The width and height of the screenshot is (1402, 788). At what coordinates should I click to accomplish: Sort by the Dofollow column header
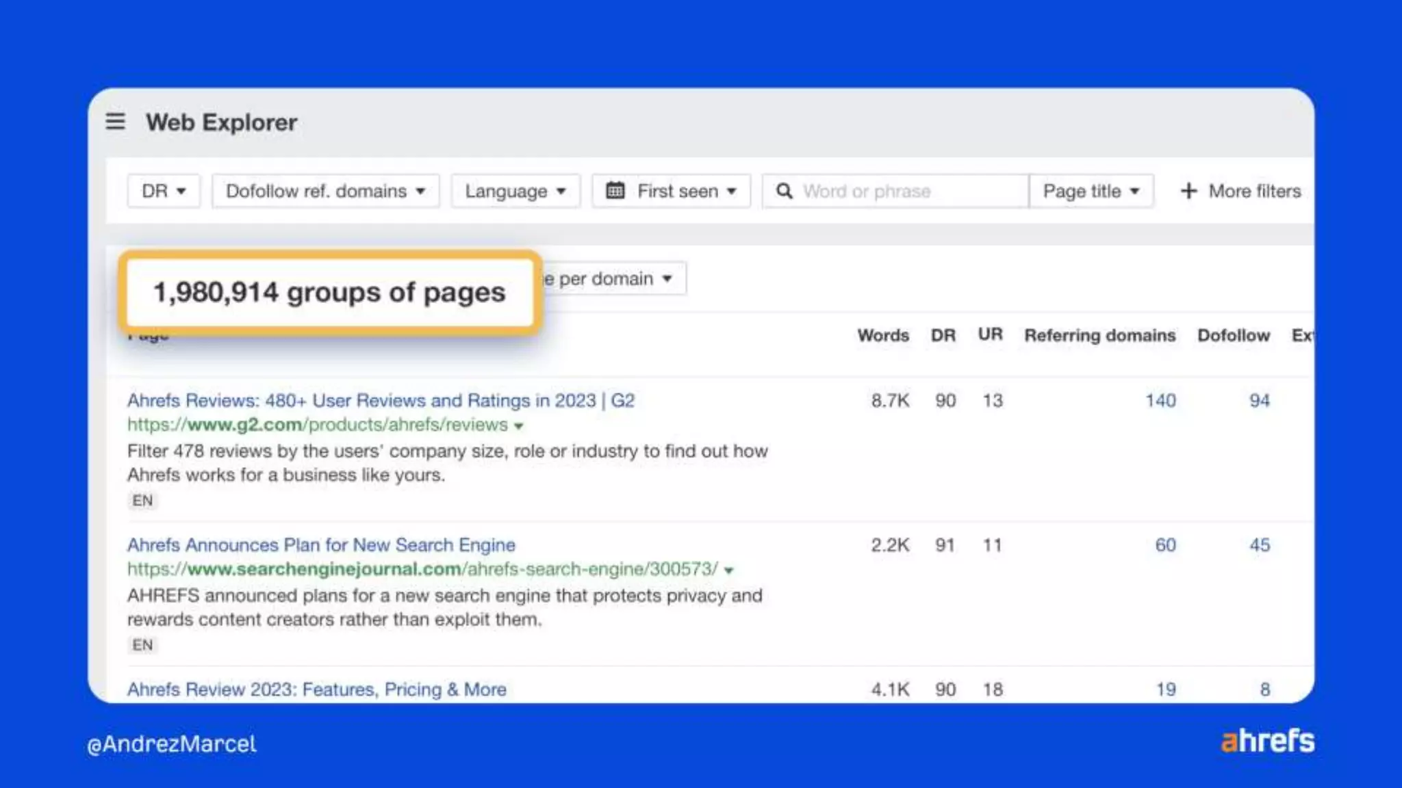click(1234, 335)
